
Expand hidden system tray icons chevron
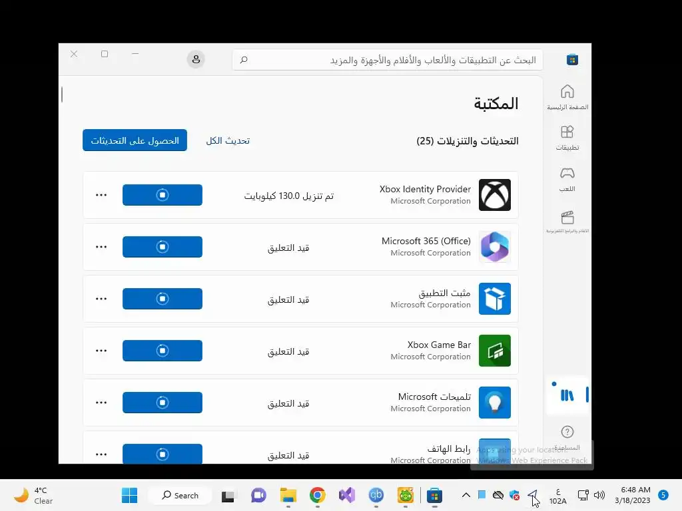pos(466,495)
